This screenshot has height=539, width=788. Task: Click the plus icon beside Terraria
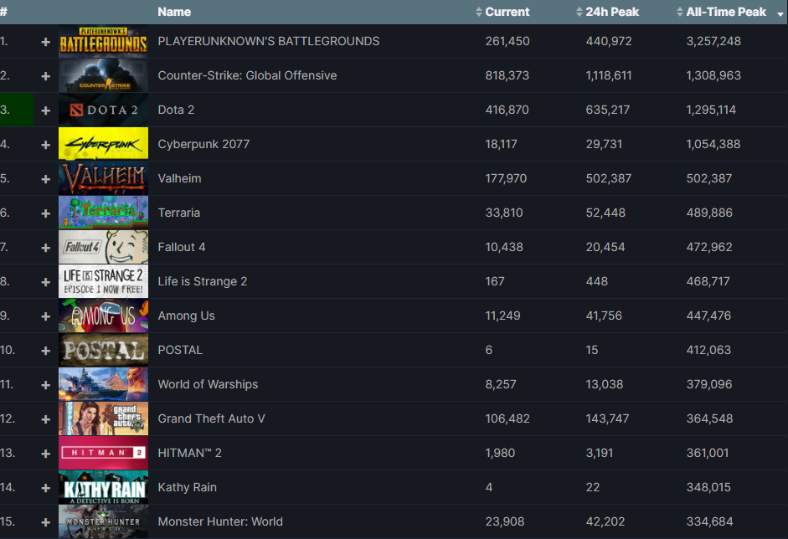tap(46, 213)
